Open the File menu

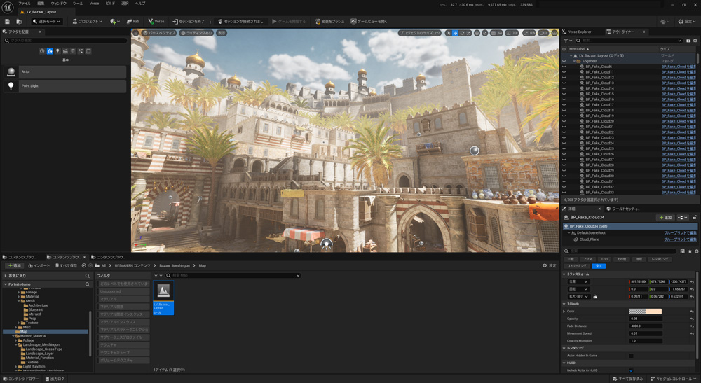point(25,3)
